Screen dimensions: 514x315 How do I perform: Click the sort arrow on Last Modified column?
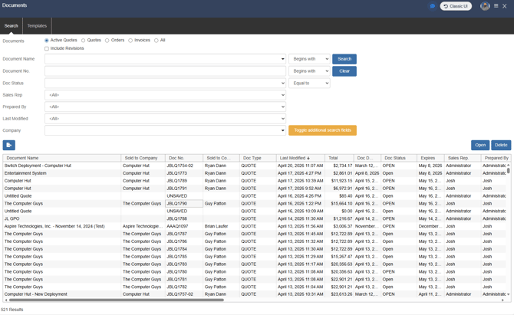308,158
